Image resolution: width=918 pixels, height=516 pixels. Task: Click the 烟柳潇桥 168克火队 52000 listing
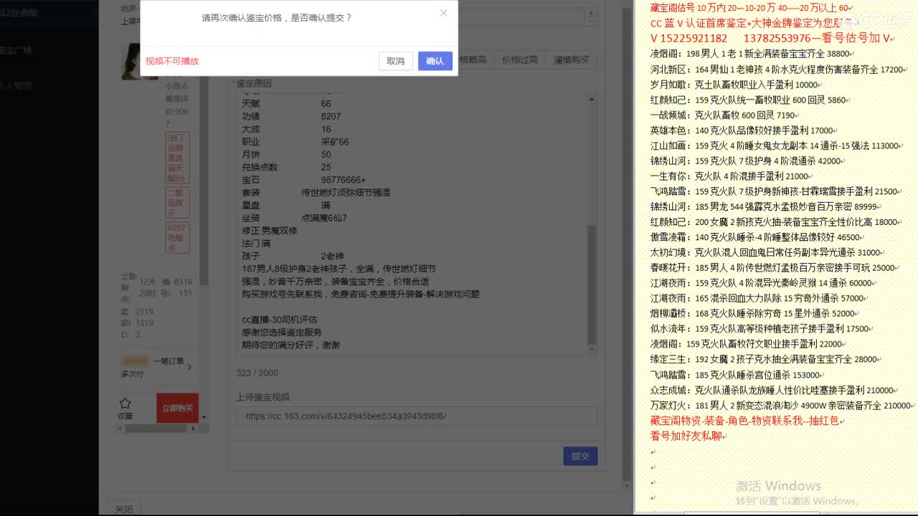(753, 313)
